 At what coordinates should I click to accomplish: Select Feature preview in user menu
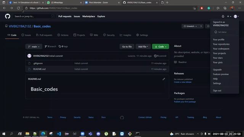tap(221, 74)
